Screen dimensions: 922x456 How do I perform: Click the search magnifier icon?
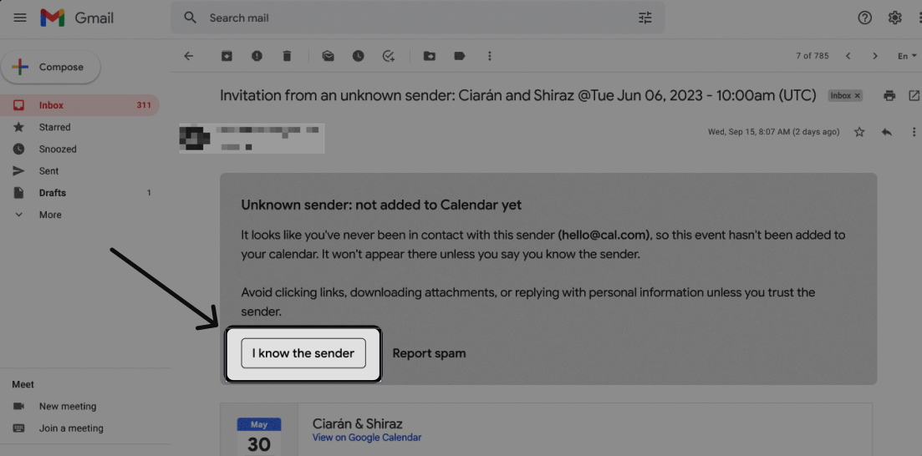tap(190, 18)
